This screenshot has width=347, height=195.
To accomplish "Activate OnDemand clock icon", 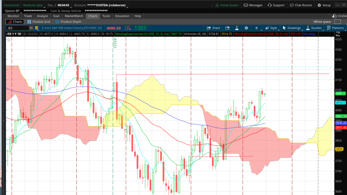I will [x=334, y=16].
